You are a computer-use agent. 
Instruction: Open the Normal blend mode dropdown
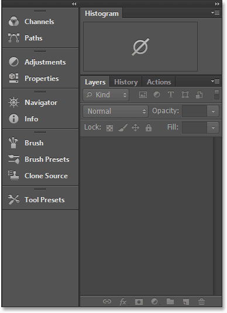click(x=115, y=111)
